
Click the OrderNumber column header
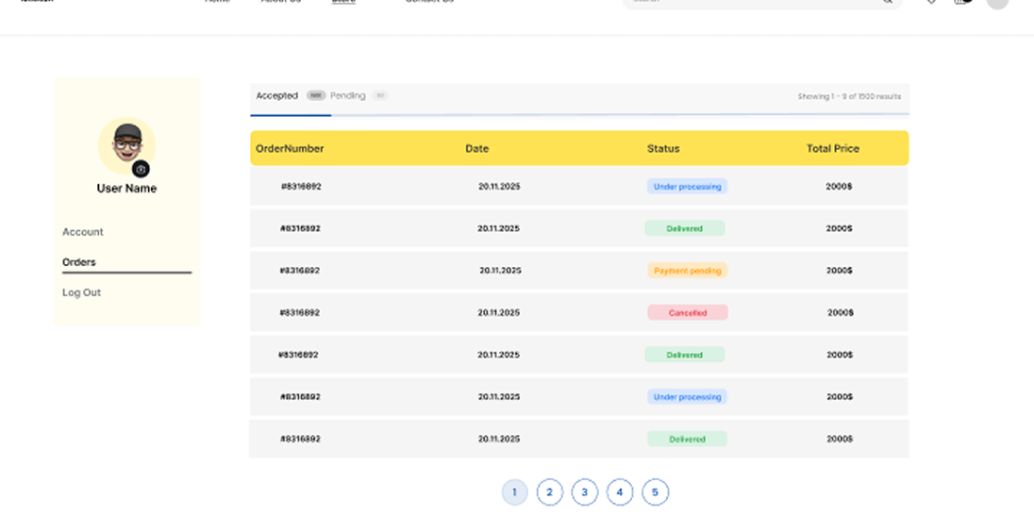290,148
